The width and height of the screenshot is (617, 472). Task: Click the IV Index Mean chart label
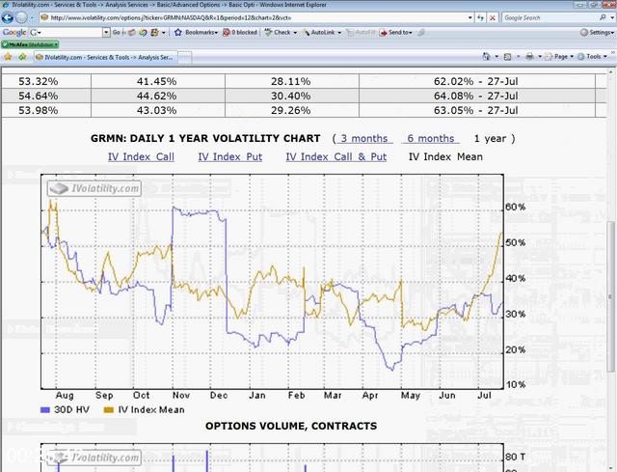(445, 156)
